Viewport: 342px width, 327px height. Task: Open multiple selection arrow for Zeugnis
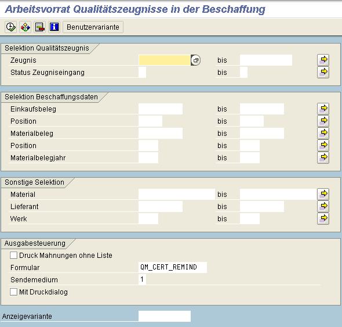click(x=323, y=60)
